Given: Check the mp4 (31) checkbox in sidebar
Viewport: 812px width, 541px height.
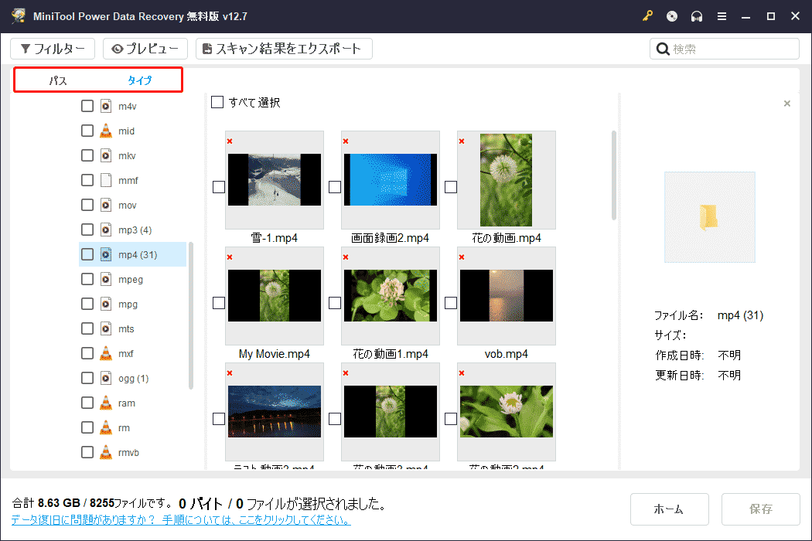Looking at the screenshot, I should (87, 254).
